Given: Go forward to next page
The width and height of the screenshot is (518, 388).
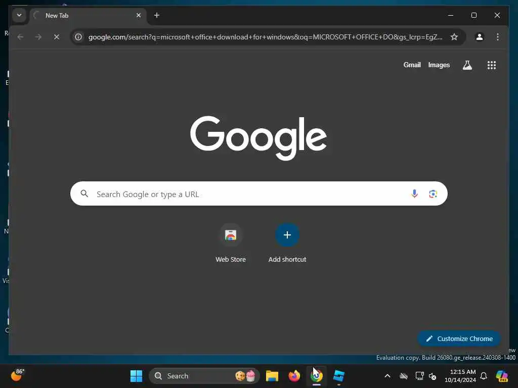Looking at the screenshot, I should [38, 37].
